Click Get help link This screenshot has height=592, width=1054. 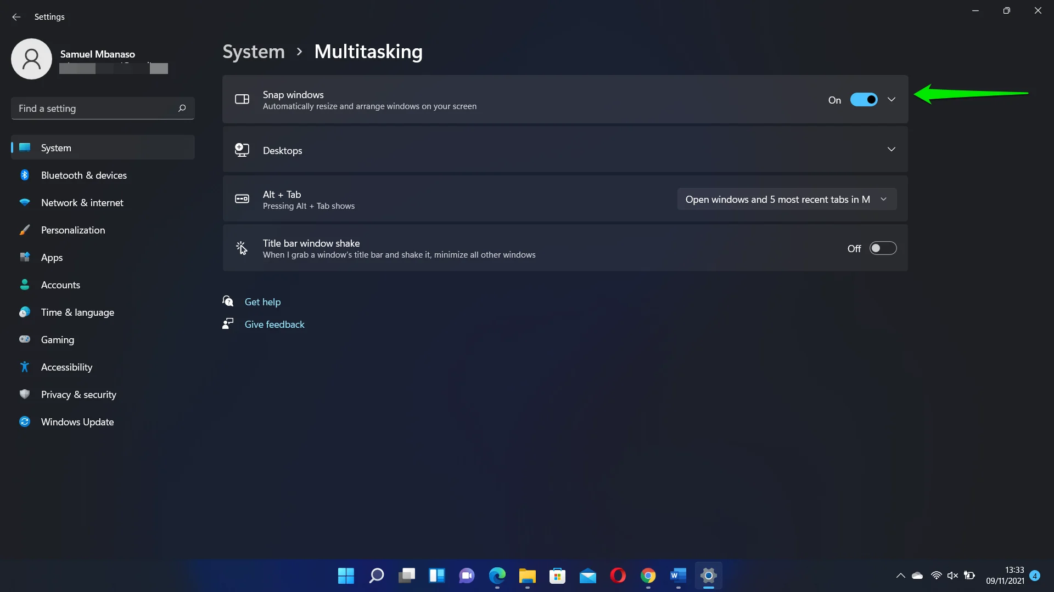(x=262, y=301)
